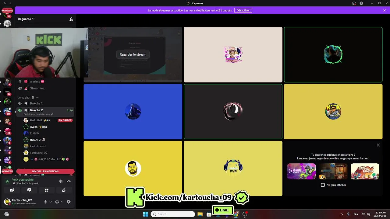
Task: Open headphone output options arrow
Action: pyautogui.click(x=62, y=202)
